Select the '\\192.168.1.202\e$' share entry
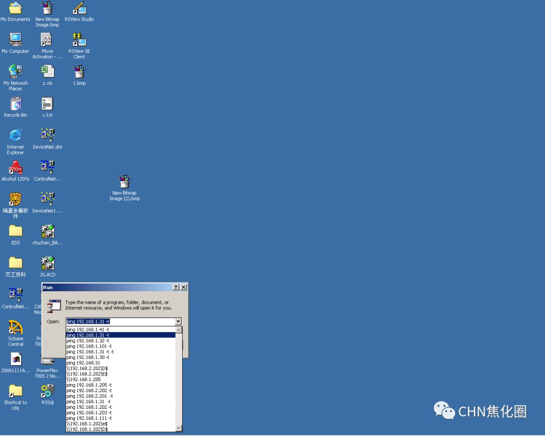Viewport: 545px width, 436px height. point(121,424)
